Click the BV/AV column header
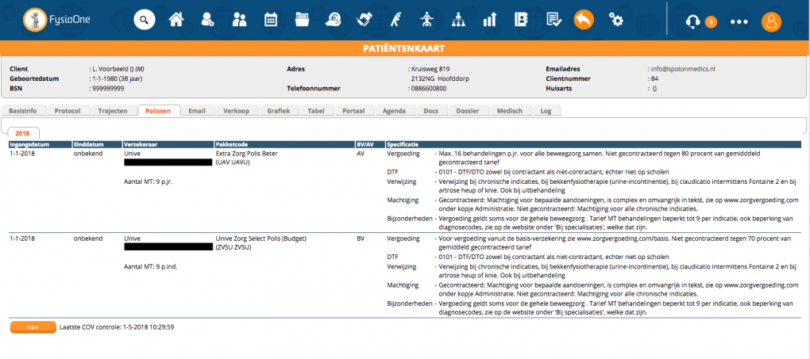810x359 pixels. pos(369,145)
